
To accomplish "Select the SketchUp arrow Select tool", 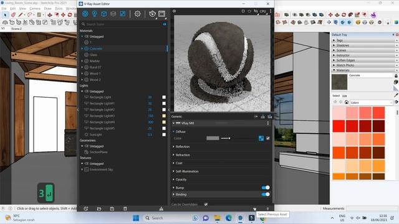I will [x=6, y=15].
